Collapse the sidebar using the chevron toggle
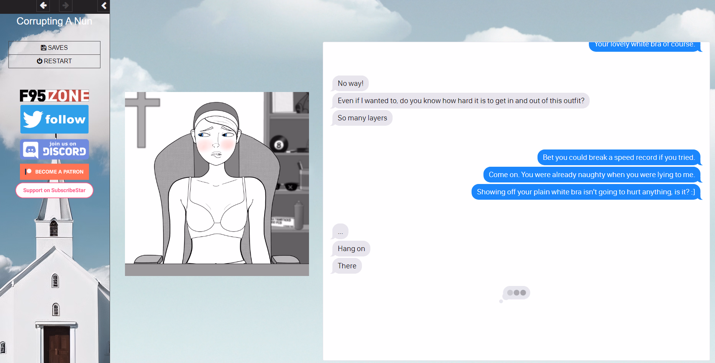715x363 pixels. 104,5
